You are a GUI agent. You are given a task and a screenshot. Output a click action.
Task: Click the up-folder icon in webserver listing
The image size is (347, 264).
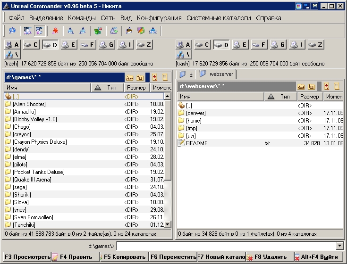(x=181, y=106)
